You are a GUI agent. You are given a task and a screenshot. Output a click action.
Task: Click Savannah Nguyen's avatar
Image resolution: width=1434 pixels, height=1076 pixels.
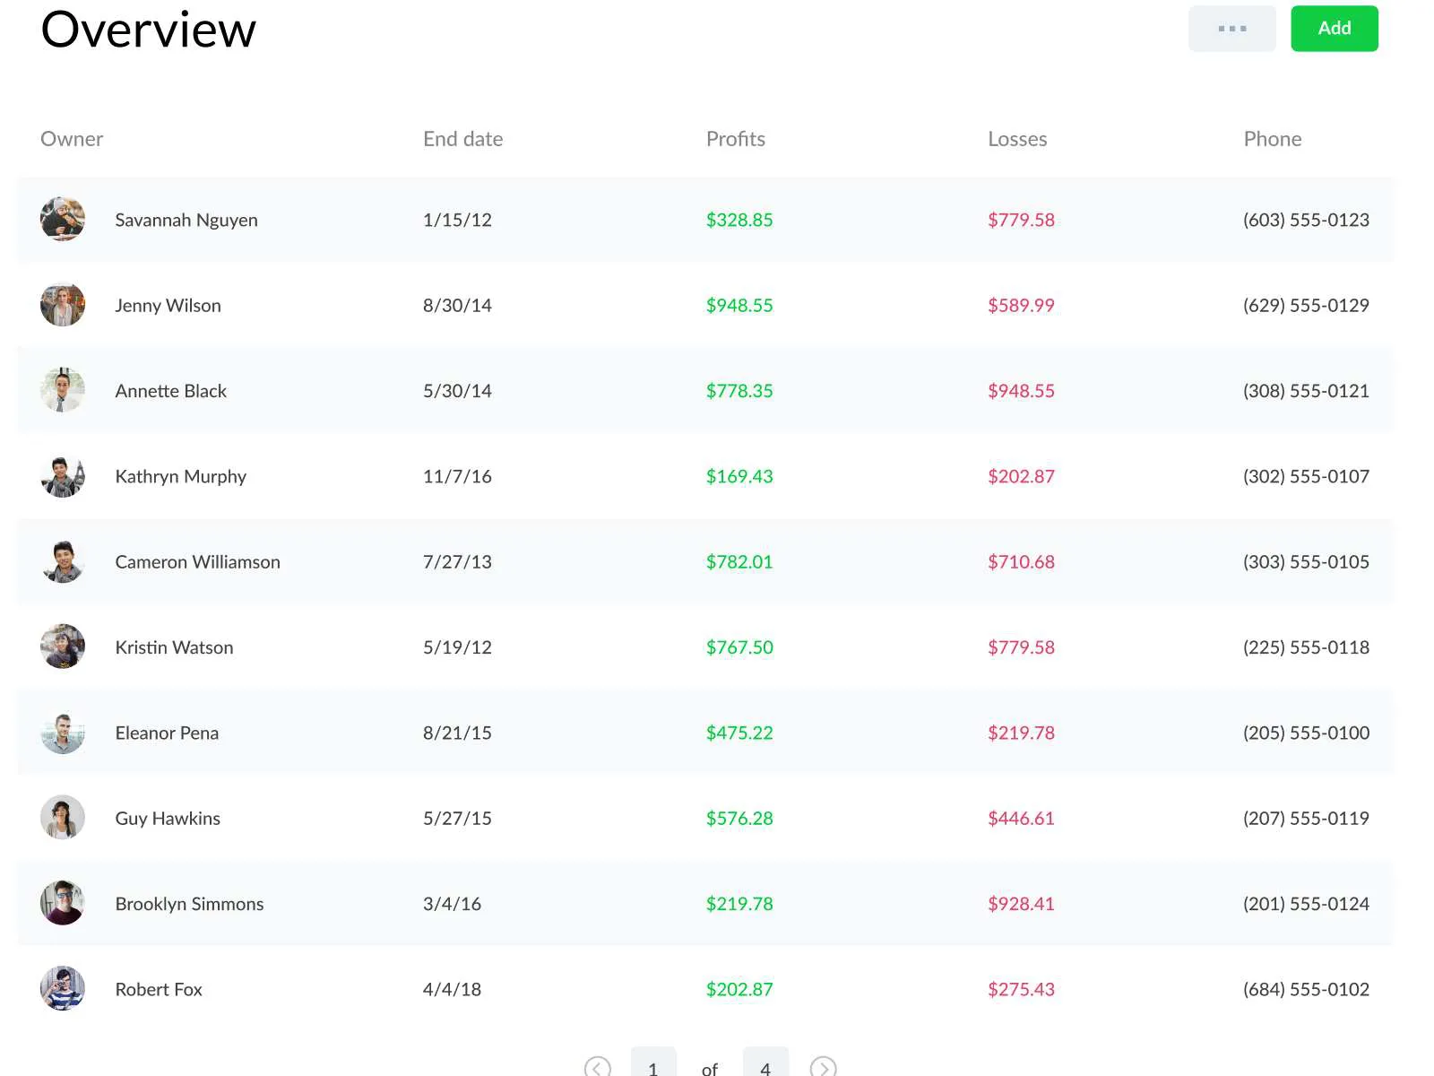coord(63,220)
